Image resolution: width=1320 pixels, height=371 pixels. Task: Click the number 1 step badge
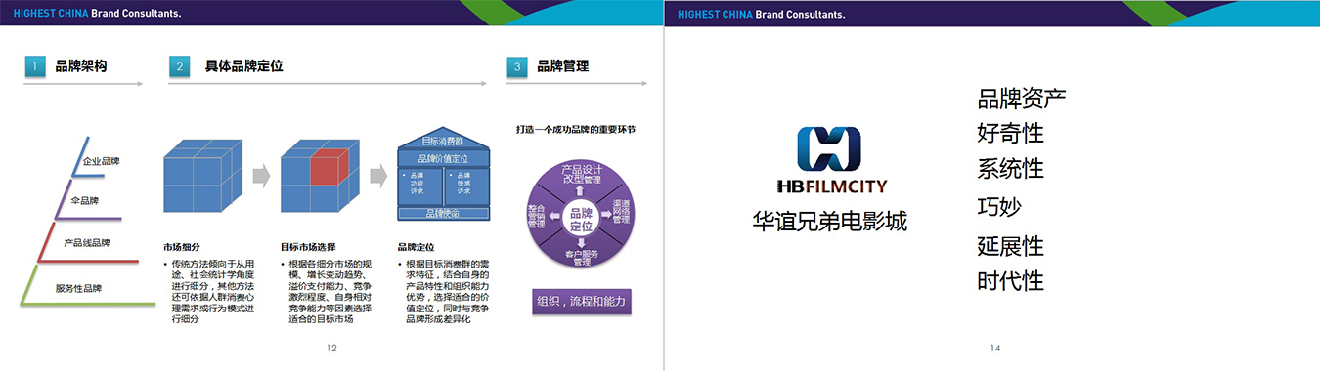[36, 66]
